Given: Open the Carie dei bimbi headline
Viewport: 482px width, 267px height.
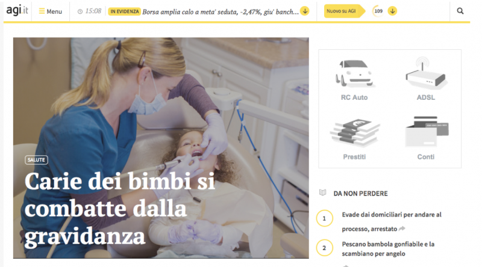Looking at the screenshot, I should pos(120,209).
